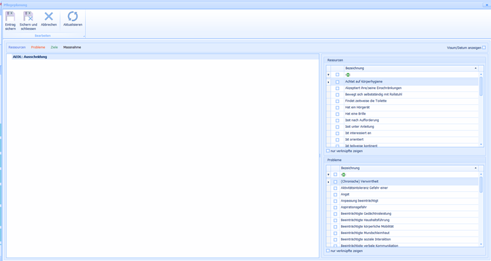Select the Ressourcen link in the tab bar
Viewport: 491px width, 261px height.
pos(17,47)
